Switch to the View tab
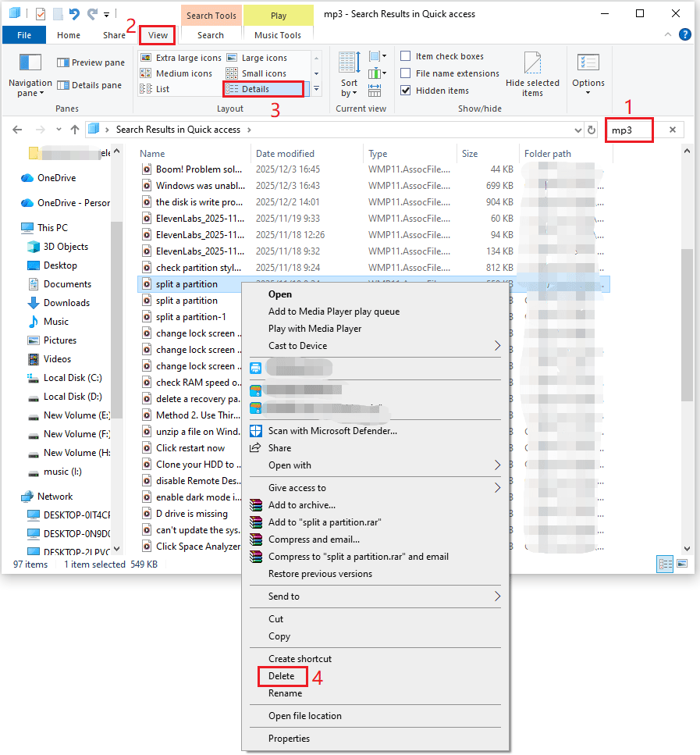Image resolution: width=700 pixels, height=755 pixels. point(158,35)
